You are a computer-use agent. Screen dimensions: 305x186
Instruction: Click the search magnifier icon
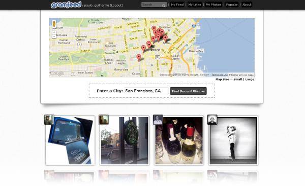click(164, 6)
